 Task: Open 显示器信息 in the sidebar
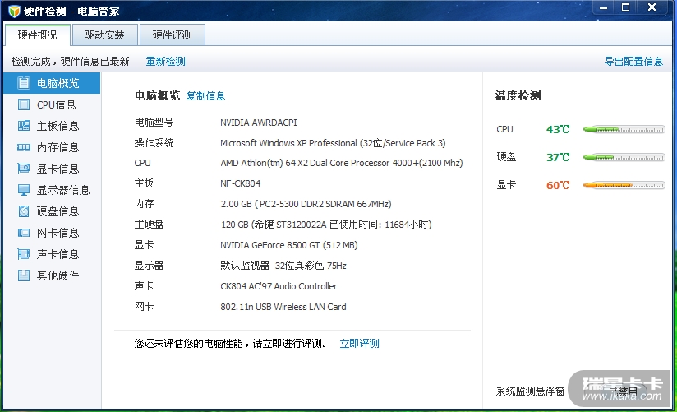coord(52,190)
